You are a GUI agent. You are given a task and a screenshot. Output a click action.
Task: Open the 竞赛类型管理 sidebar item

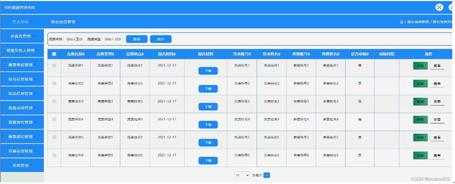click(x=22, y=151)
